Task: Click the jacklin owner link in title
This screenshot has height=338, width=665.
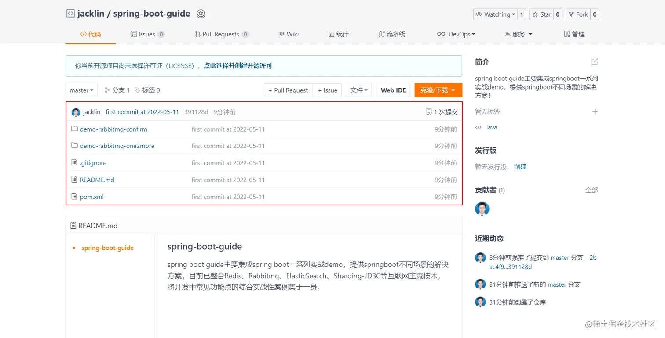Action: [x=91, y=14]
